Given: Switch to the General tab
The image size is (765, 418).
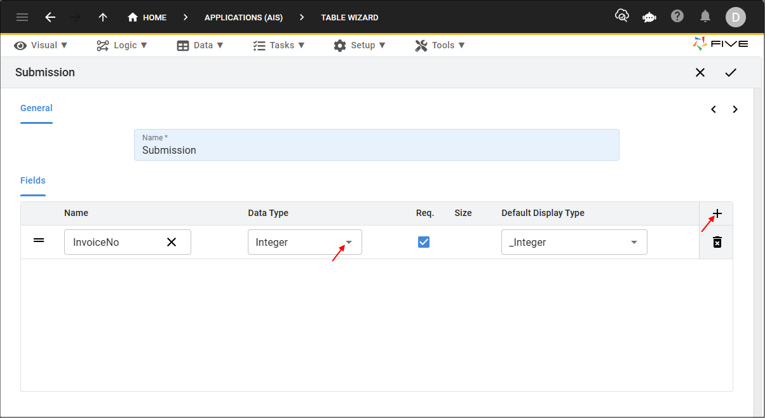Looking at the screenshot, I should point(36,108).
